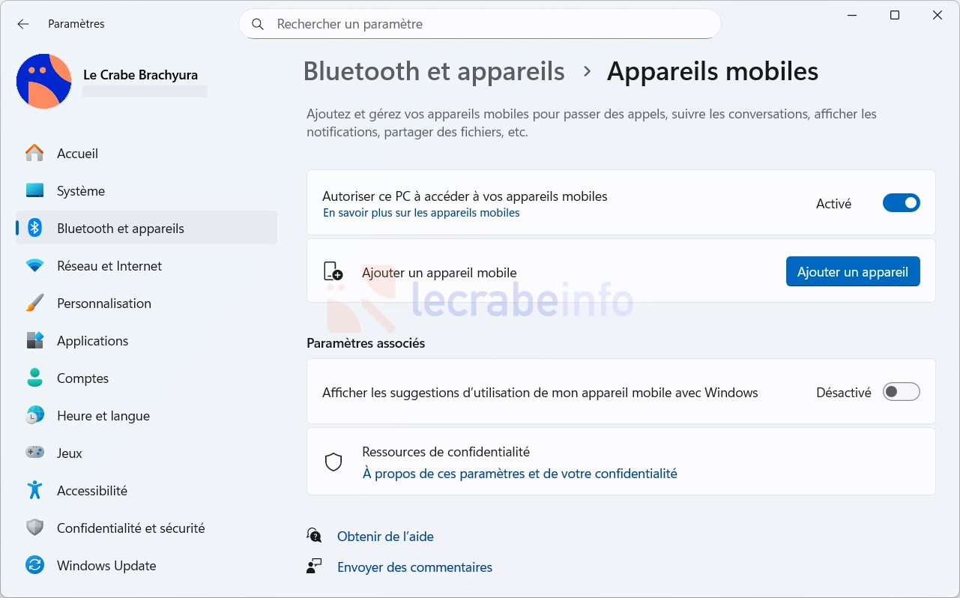Go to Heure et langue section
The height and width of the screenshot is (598, 960).
103,416
